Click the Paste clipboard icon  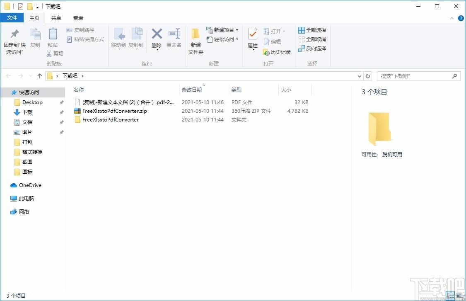click(53, 34)
